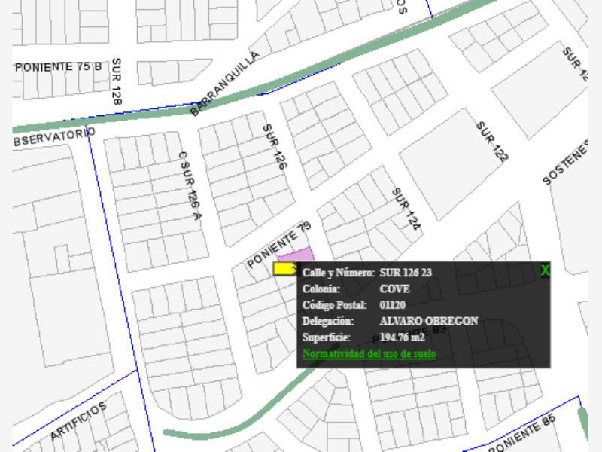This screenshot has width=602, height=452.
Task: Click the Delegación label in popup
Action: (327, 321)
